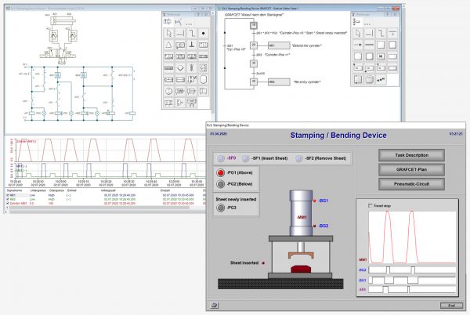This screenshot has height=315, width=470.
Task: Click the Sheet inserted indicator dot
Action: click(x=263, y=262)
